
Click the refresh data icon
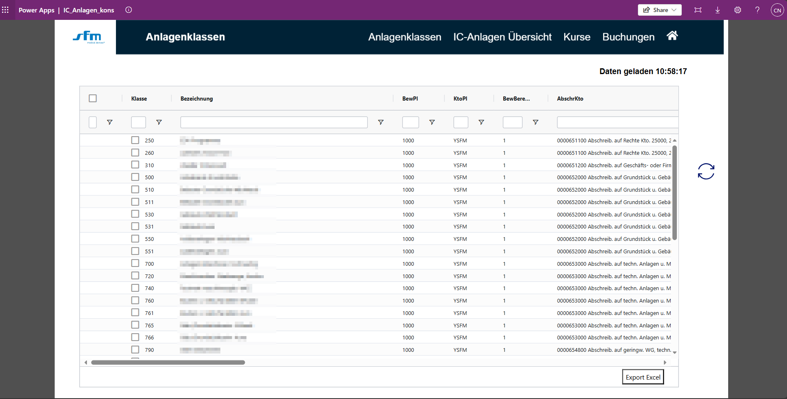coord(706,171)
